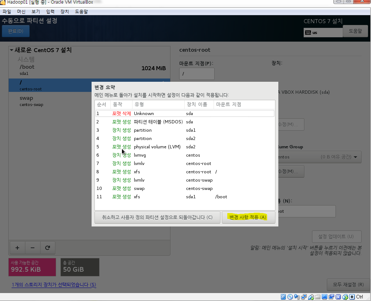Screen dimensions: 371x301
Task: Click the 사용 가능한 공간 992.5 KiB box
Action: (x=32, y=267)
